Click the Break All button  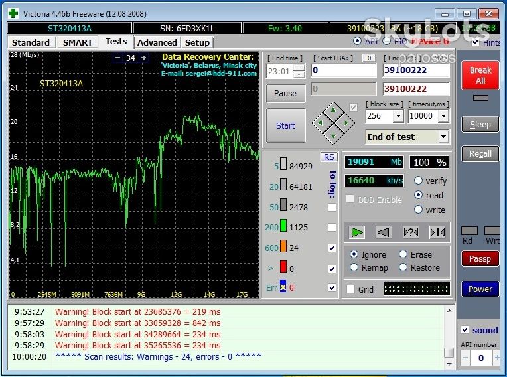tap(480, 75)
